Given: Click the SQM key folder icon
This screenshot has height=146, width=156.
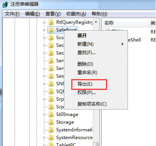Looking at the screenshot, I should click(x=51, y=91).
